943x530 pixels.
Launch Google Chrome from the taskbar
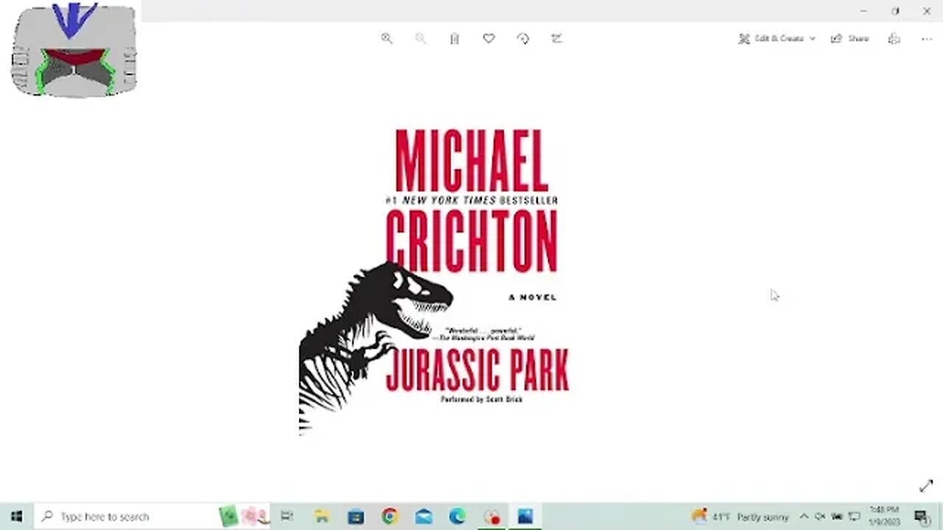(x=390, y=516)
